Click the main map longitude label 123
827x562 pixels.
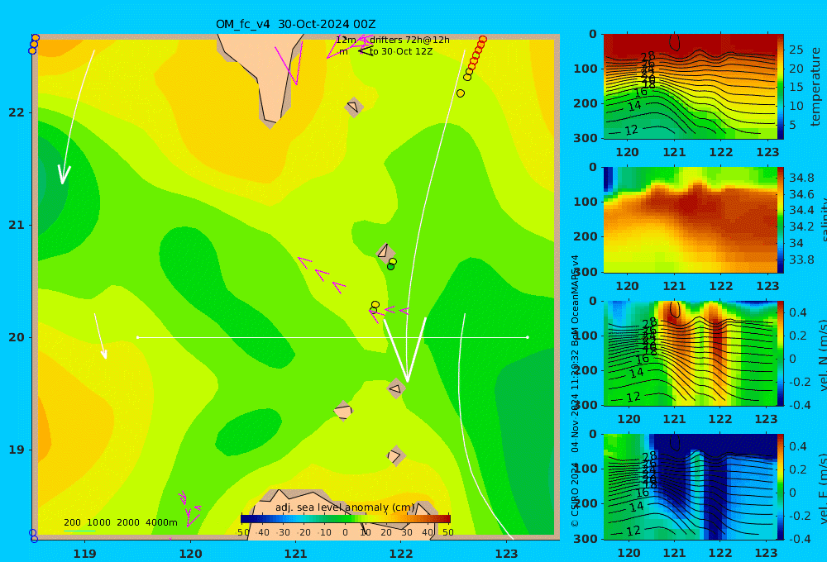(506, 554)
